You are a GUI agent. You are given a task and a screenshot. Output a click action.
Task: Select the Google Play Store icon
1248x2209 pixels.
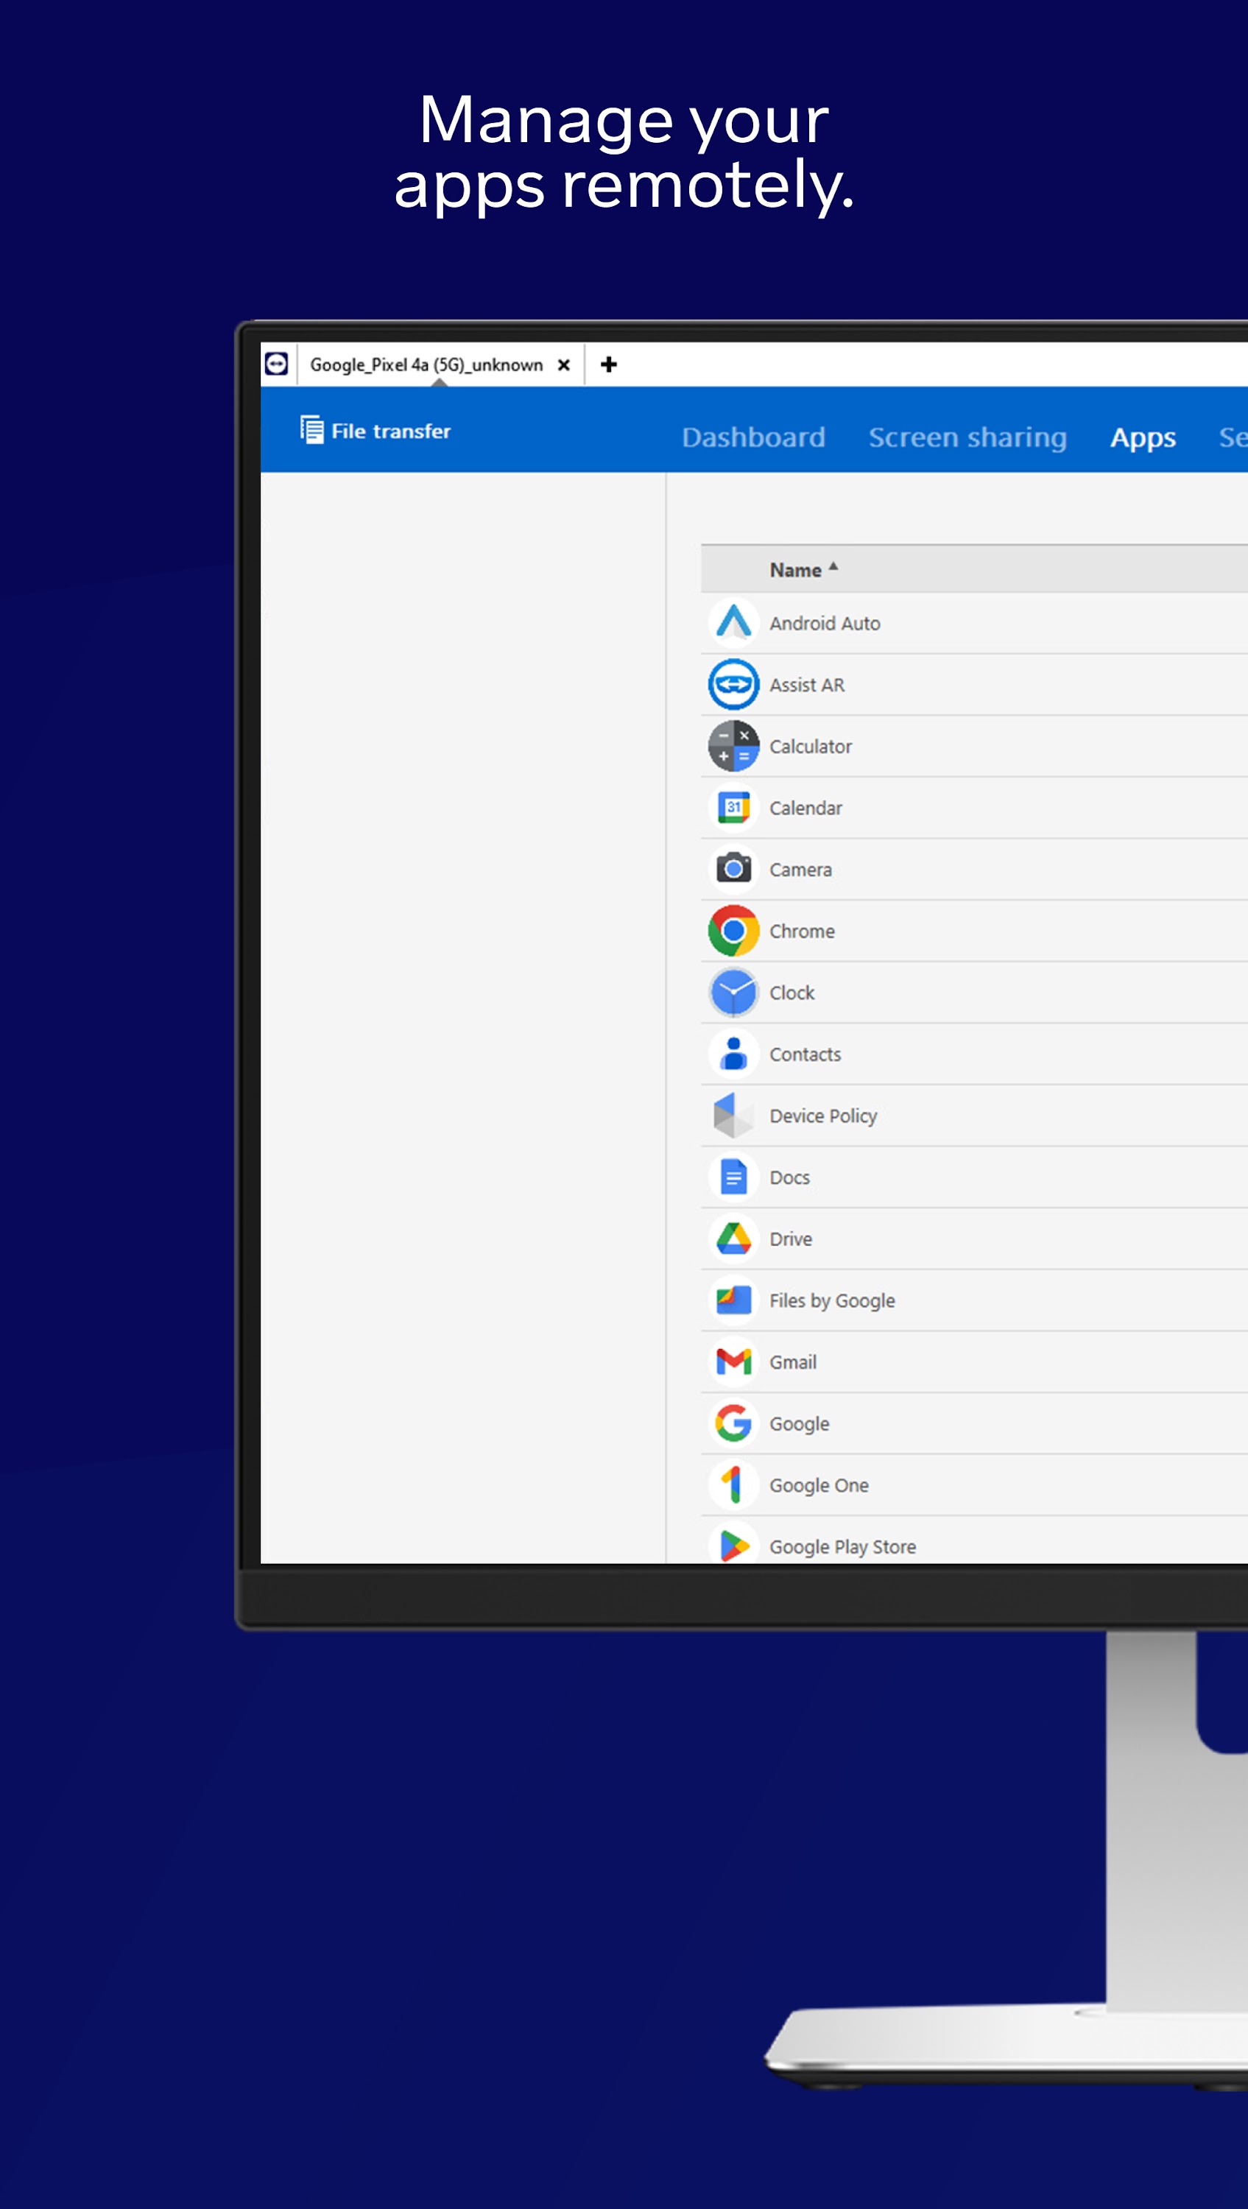[x=733, y=1546]
